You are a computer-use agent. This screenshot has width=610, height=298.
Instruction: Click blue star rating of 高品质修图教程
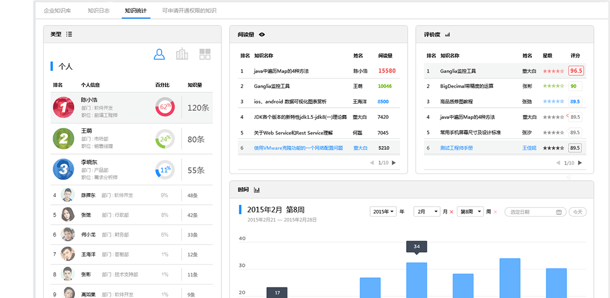click(553, 102)
